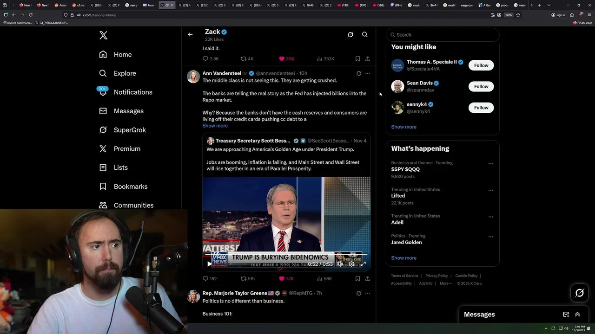View analytics showing 58K views
The height and width of the screenshot is (334, 595).
point(324,279)
